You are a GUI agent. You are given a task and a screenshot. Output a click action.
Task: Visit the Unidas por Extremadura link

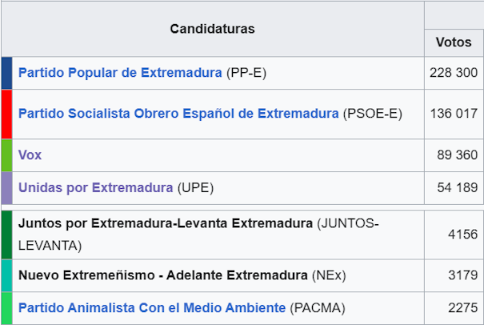[x=95, y=188]
